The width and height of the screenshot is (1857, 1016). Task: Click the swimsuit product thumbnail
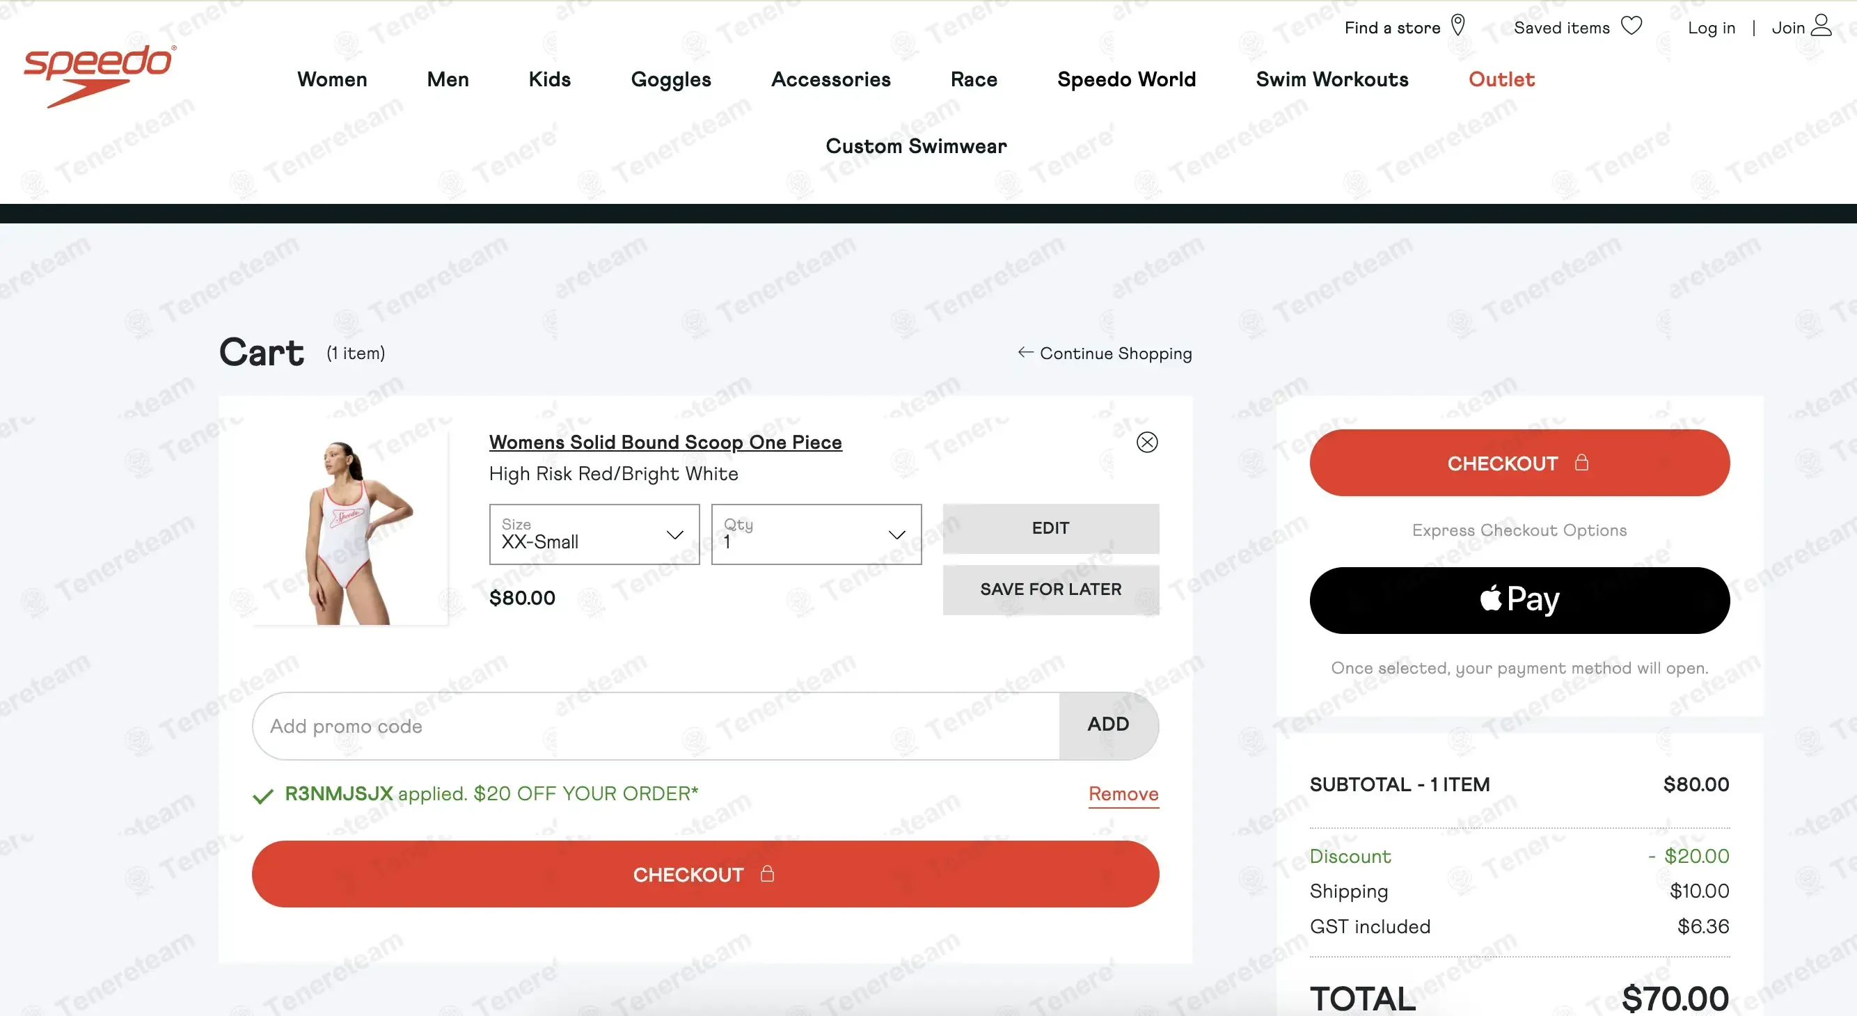[350, 527]
